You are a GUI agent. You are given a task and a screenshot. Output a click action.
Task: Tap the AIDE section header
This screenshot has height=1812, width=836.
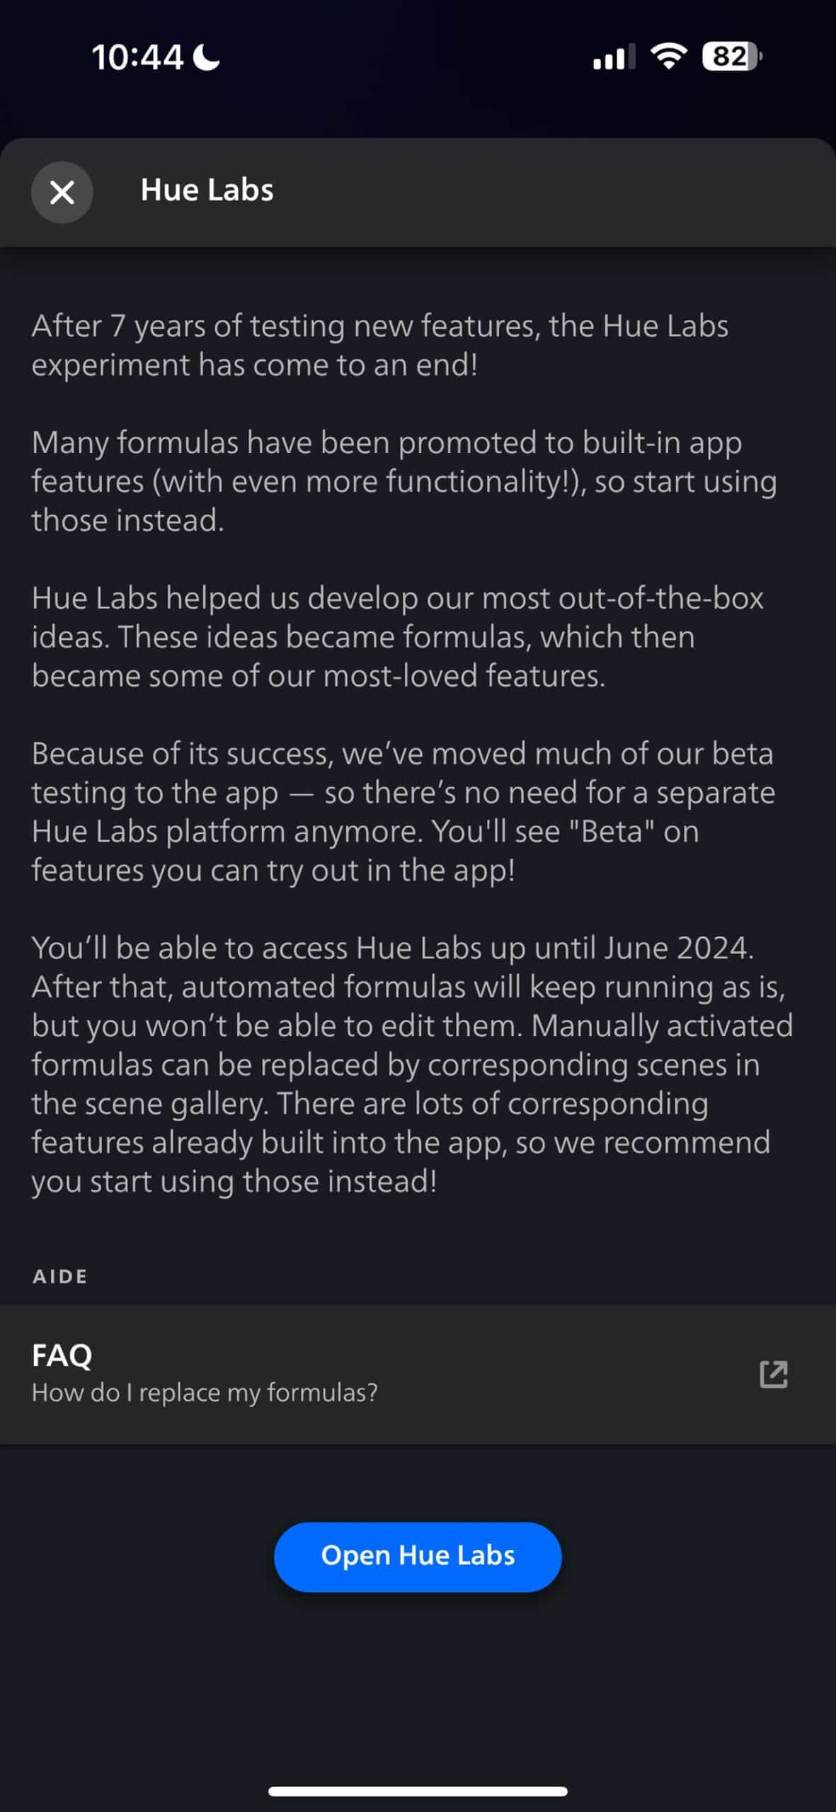click(60, 1276)
